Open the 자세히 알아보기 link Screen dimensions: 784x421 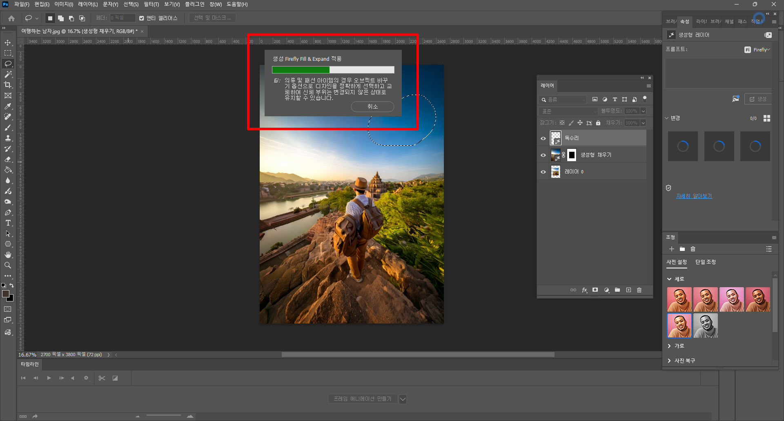click(694, 196)
